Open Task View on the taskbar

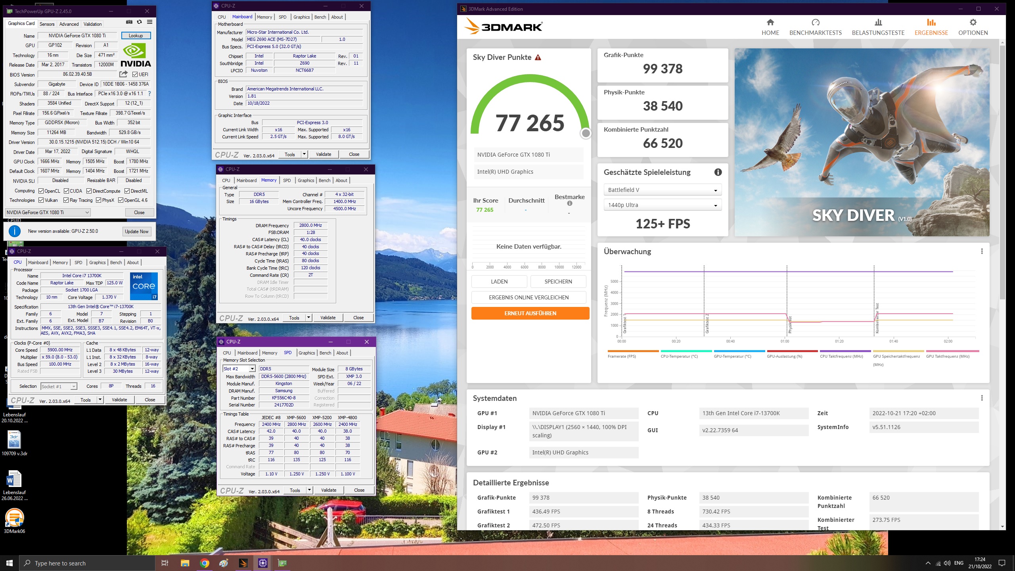click(165, 563)
